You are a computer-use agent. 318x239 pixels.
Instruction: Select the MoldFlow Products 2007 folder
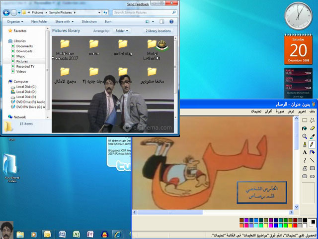(x=65, y=50)
